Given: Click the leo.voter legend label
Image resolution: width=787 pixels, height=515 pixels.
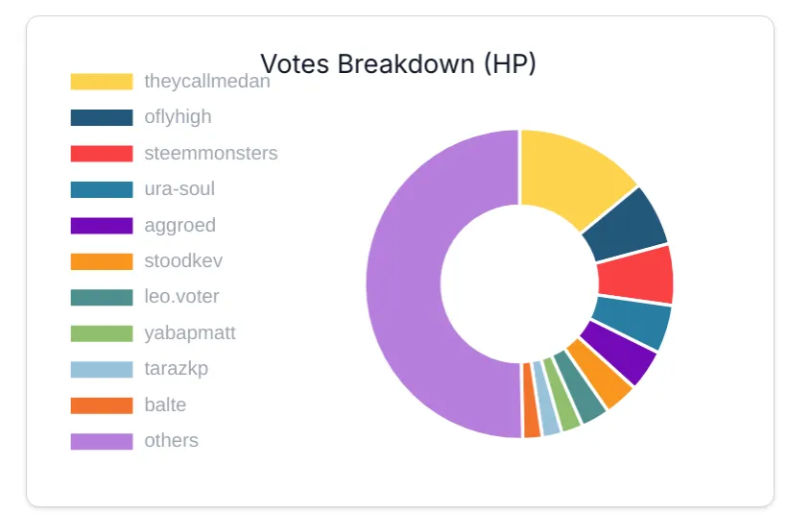Looking at the screenshot, I should (181, 297).
